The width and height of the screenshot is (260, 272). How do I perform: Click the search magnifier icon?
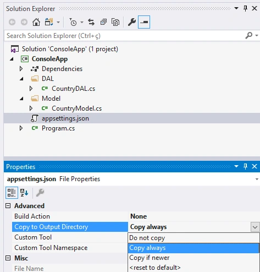[249, 35]
